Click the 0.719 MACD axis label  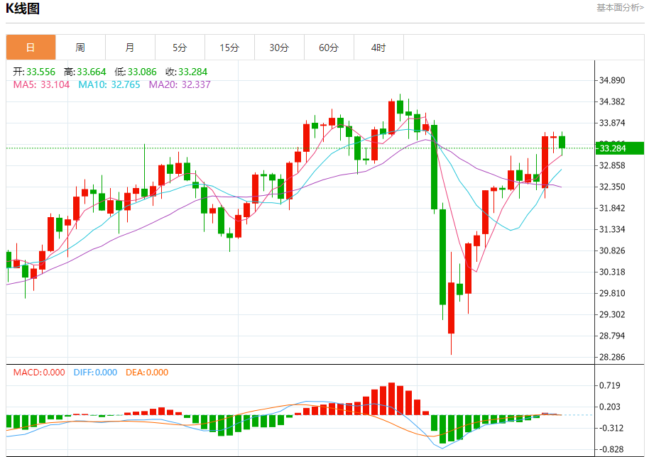coord(610,385)
